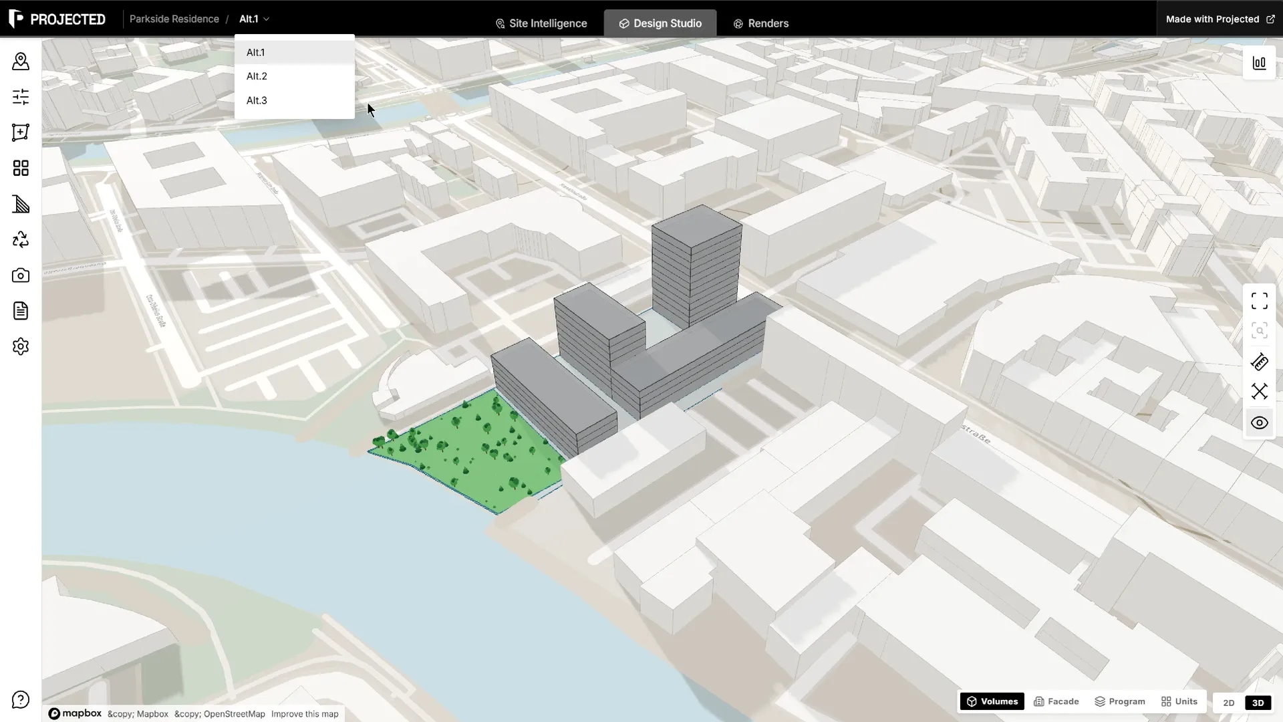Open the help question mark icon
The width and height of the screenshot is (1283, 722).
coord(21,700)
